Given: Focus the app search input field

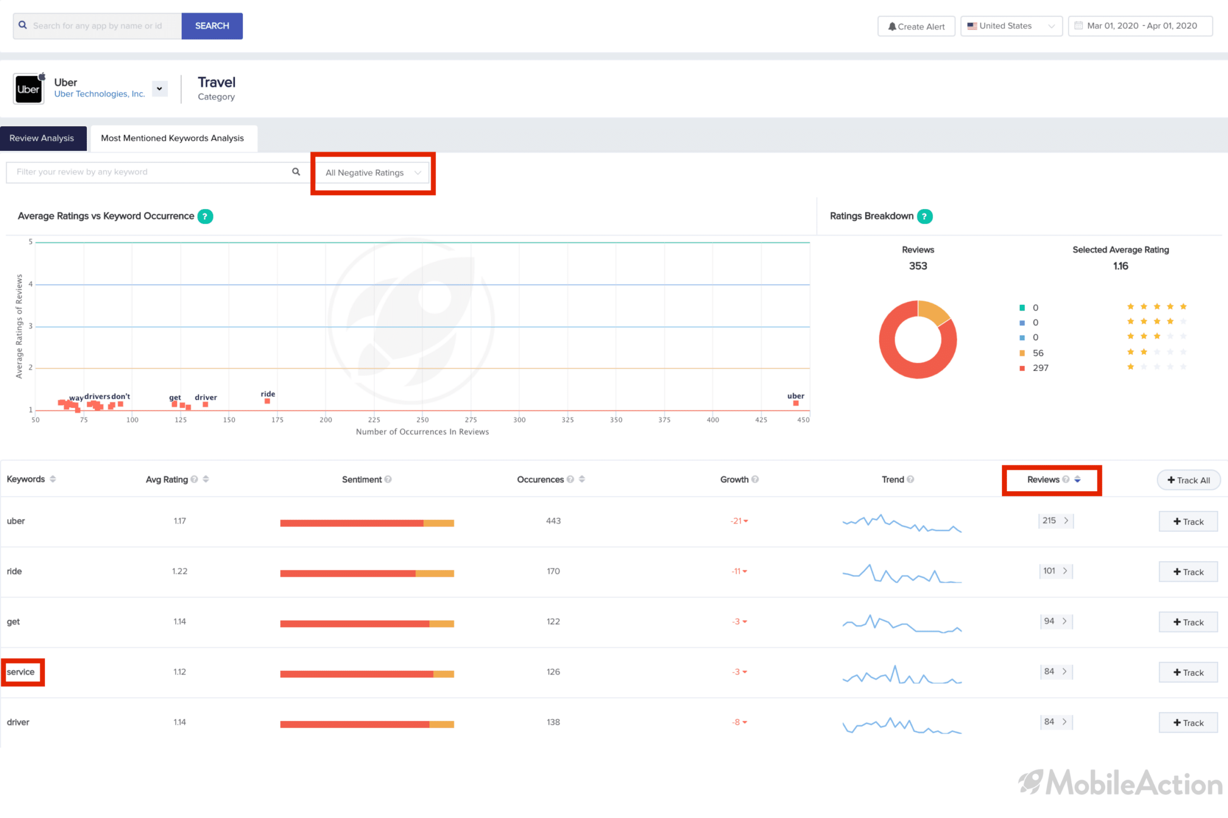Looking at the screenshot, I should click(98, 25).
